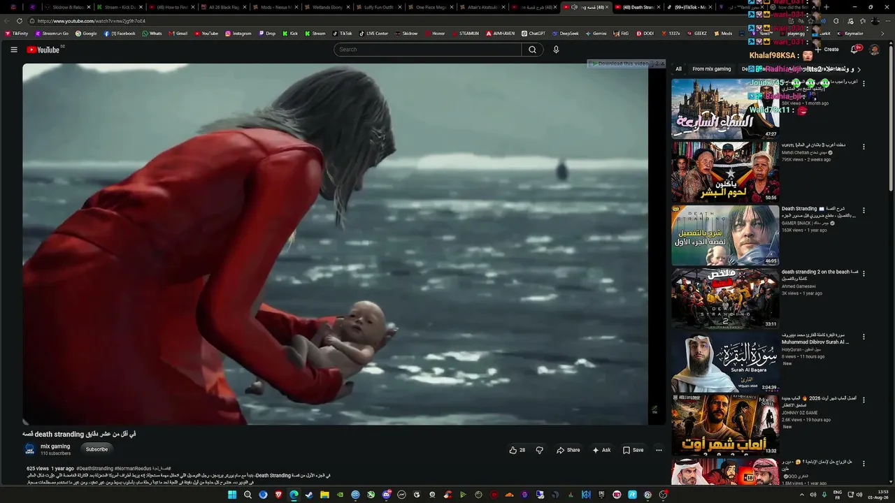This screenshot has width=895, height=503.
Task: Click the Ask button
Action: tap(601, 450)
